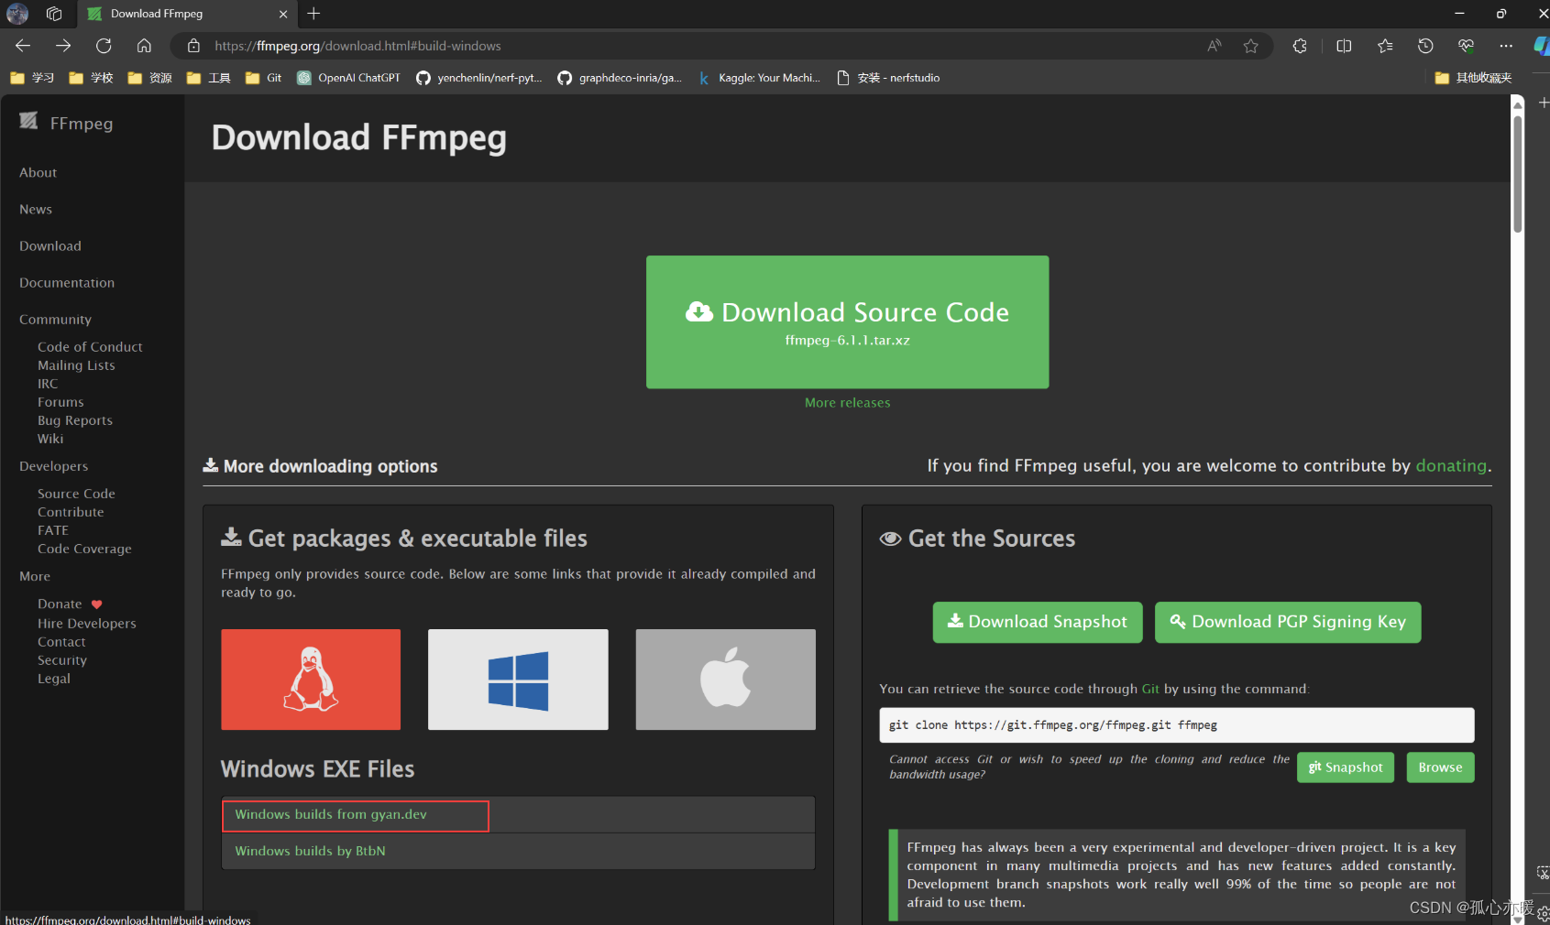Open the extensions puzzle icon
The height and width of the screenshot is (925, 1550).
point(1300,46)
